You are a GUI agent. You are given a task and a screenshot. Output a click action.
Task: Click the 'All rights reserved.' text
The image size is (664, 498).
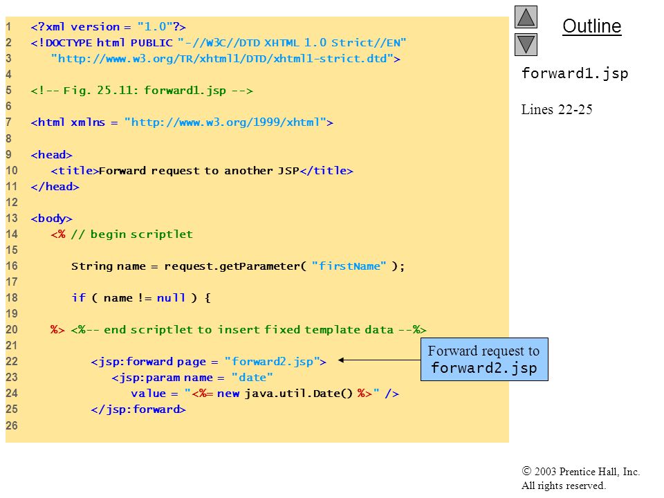pyautogui.click(x=563, y=486)
